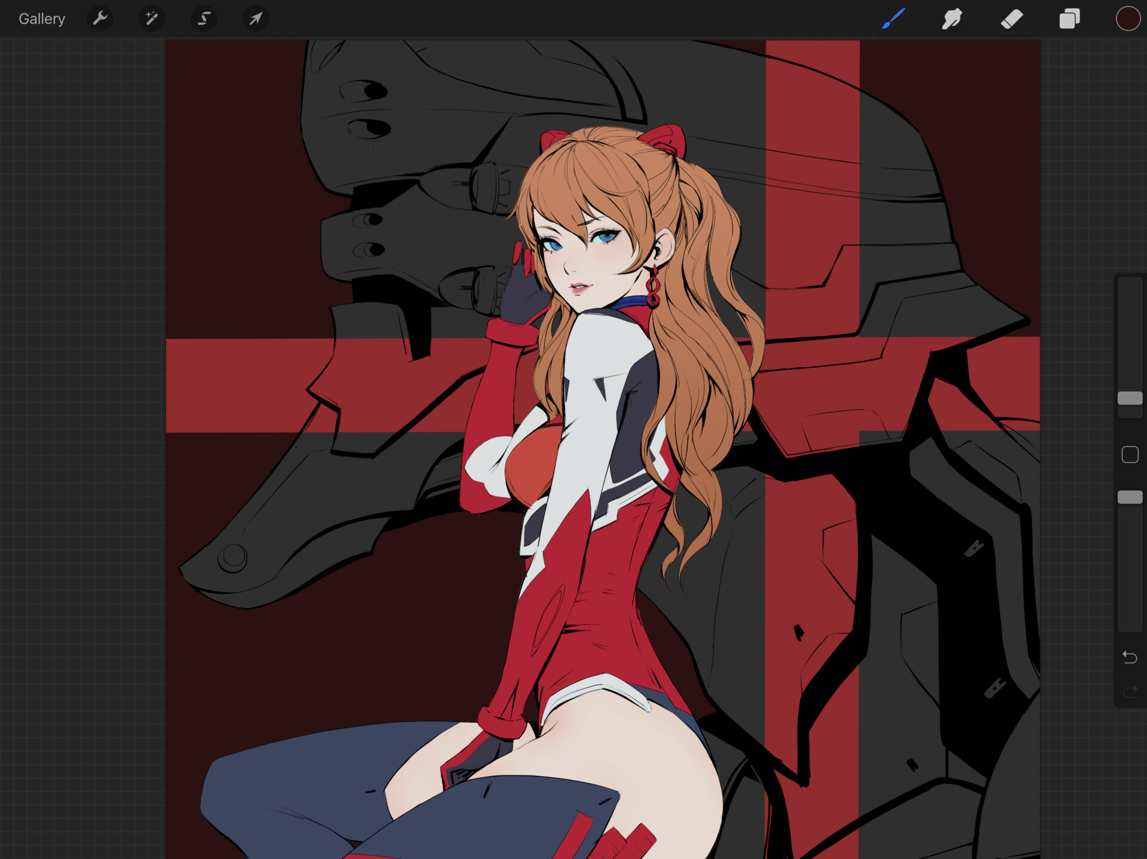Open the Adjustments magic wand menu
This screenshot has width=1147, height=859.
click(x=152, y=19)
